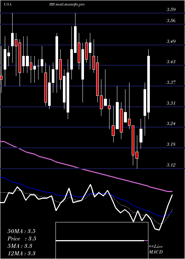Click the 12MA : 3.3 readout
The width and height of the screenshot is (185, 259).
(x=21, y=253)
